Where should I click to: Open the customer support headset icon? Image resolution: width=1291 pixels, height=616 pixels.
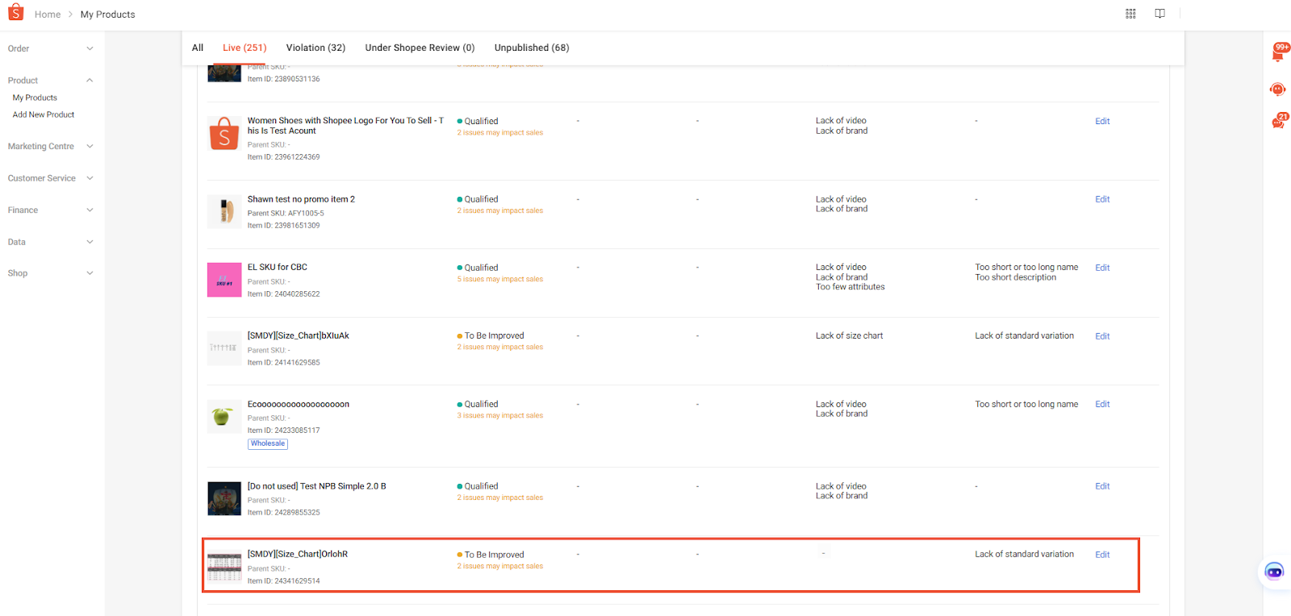click(x=1277, y=89)
